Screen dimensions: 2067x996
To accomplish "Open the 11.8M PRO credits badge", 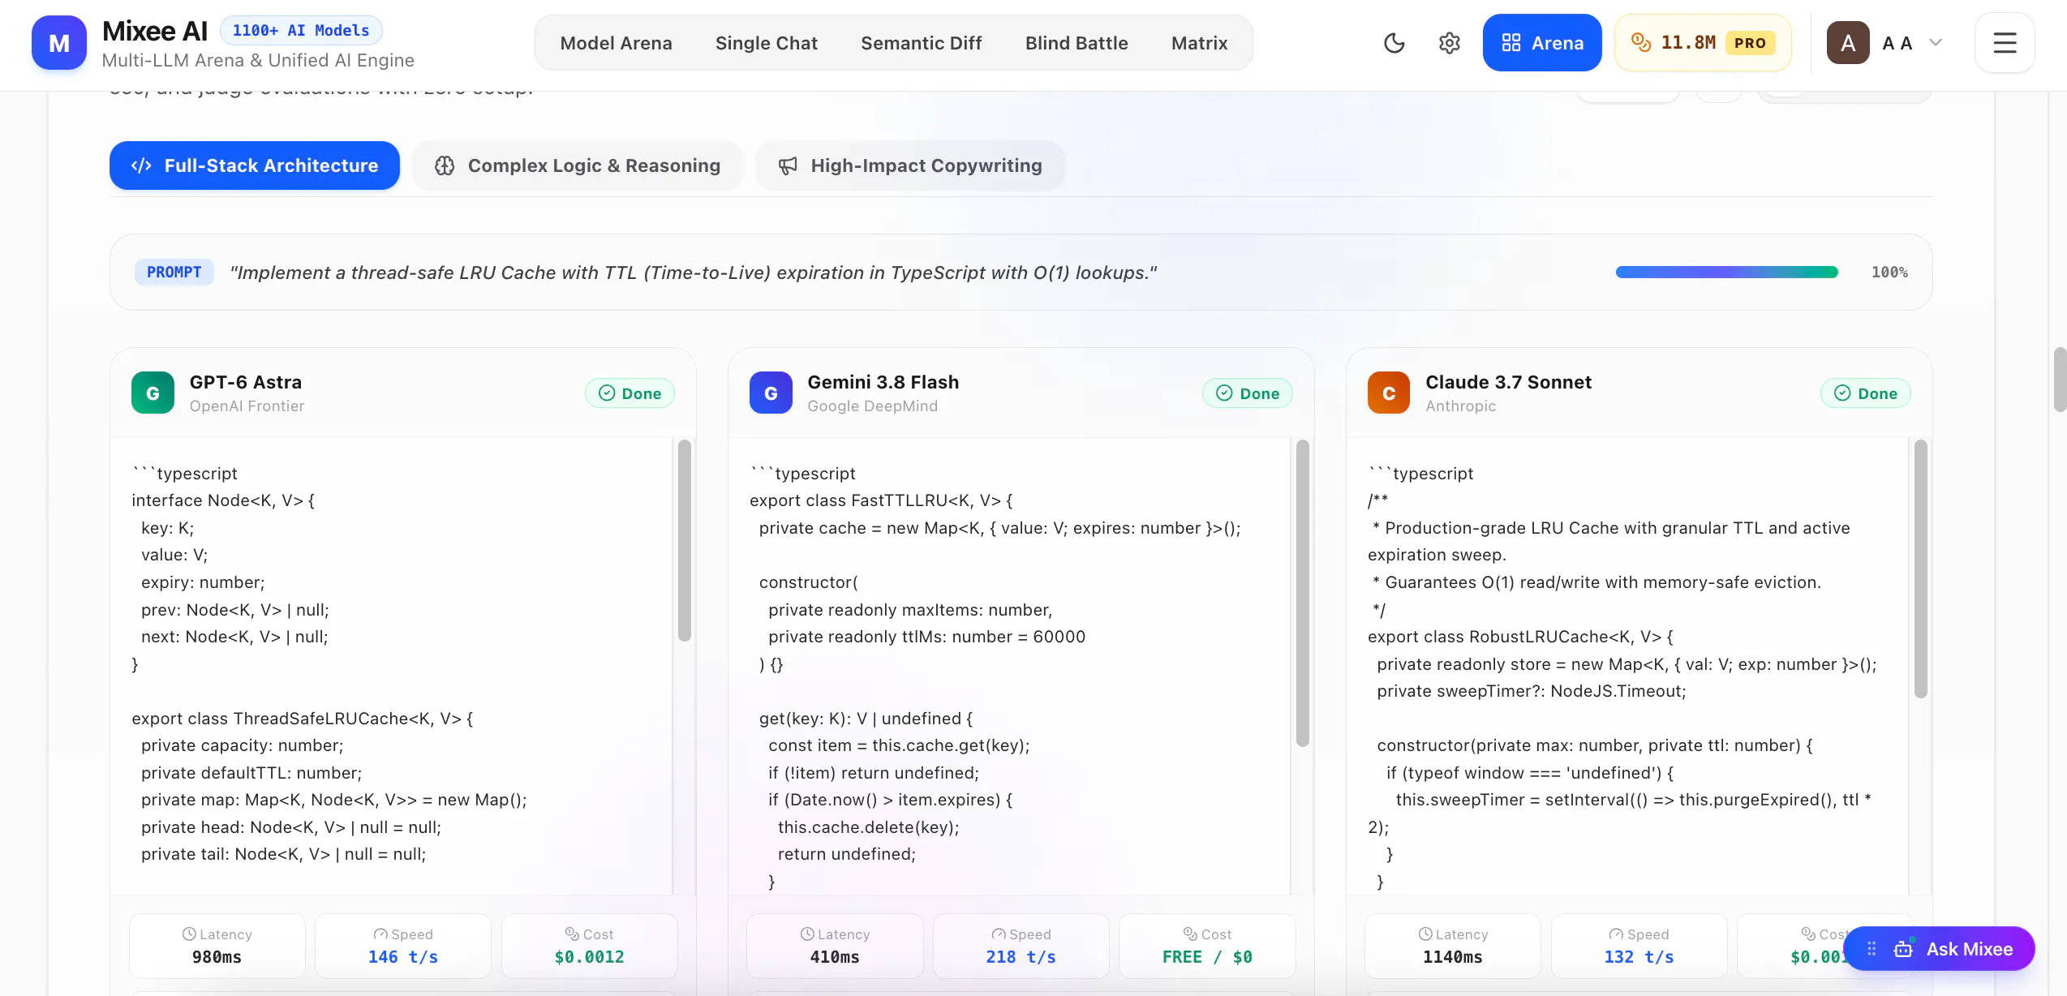I will [x=1702, y=43].
